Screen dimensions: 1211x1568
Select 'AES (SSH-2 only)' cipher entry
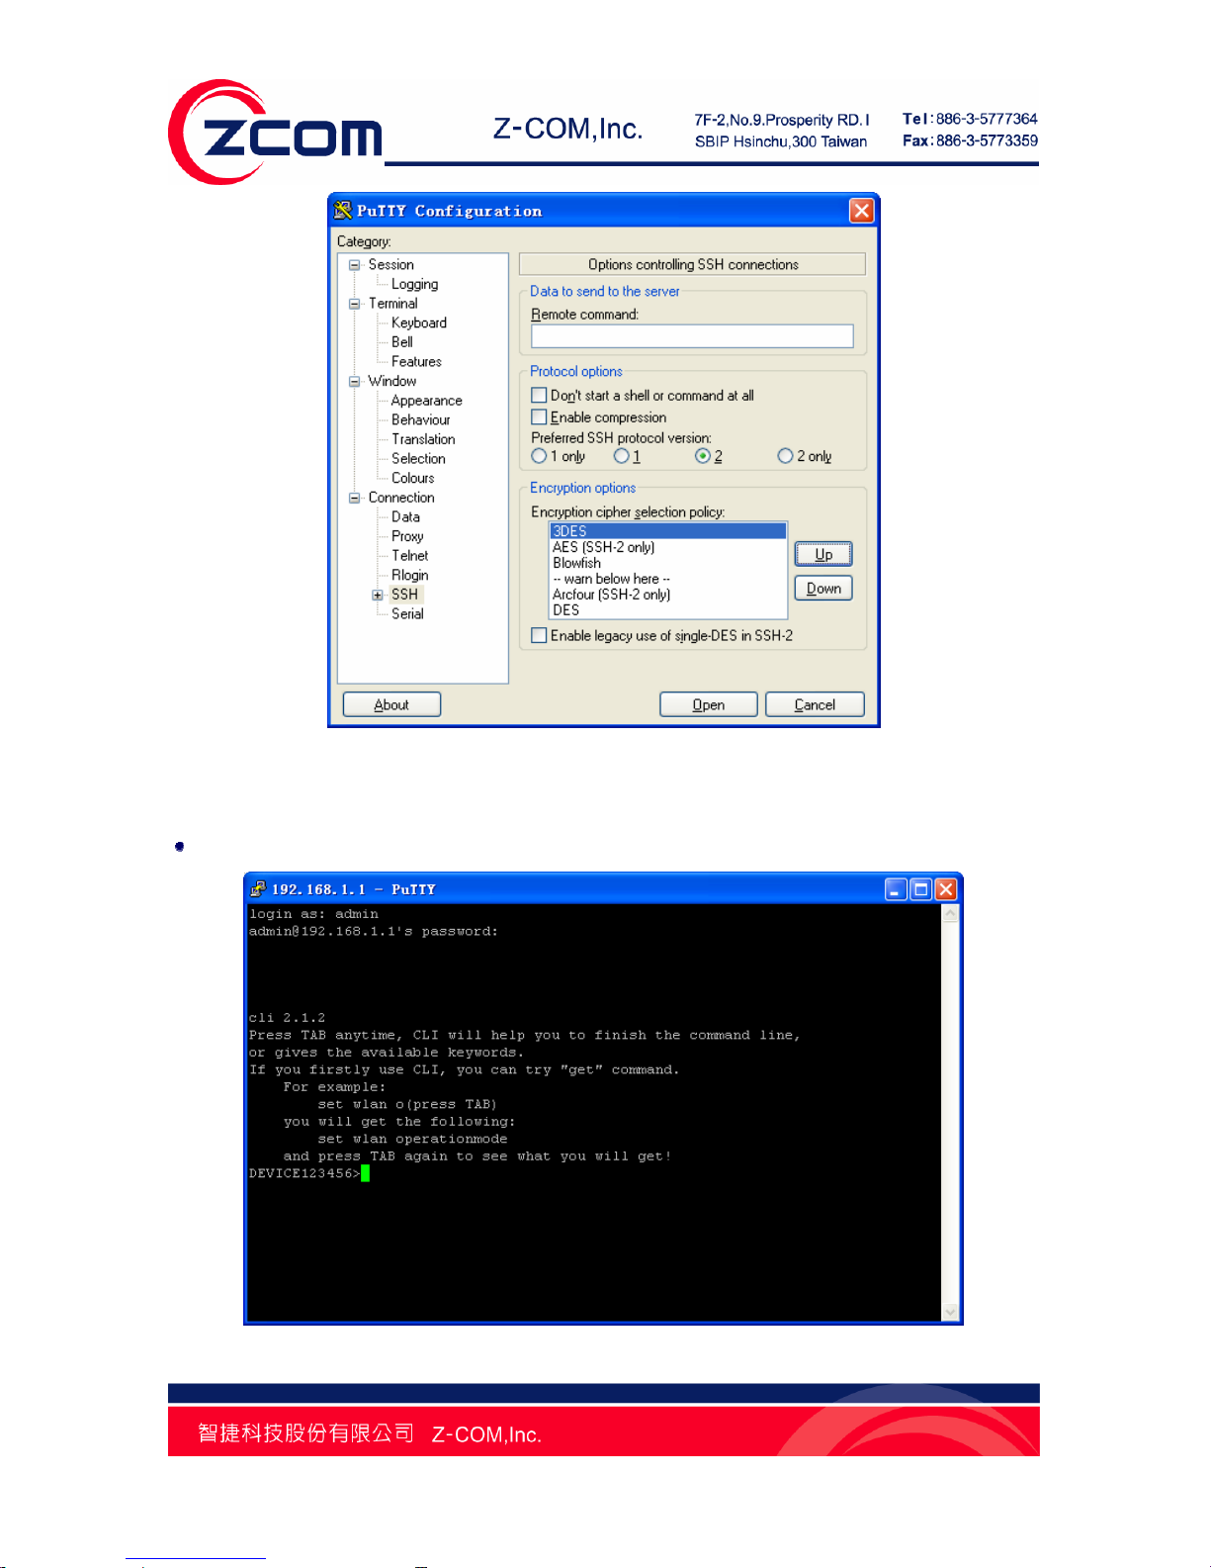[x=668, y=547]
